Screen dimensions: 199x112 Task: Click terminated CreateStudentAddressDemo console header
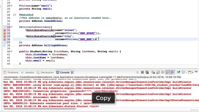pyautogui.click(x=92, y=77)
